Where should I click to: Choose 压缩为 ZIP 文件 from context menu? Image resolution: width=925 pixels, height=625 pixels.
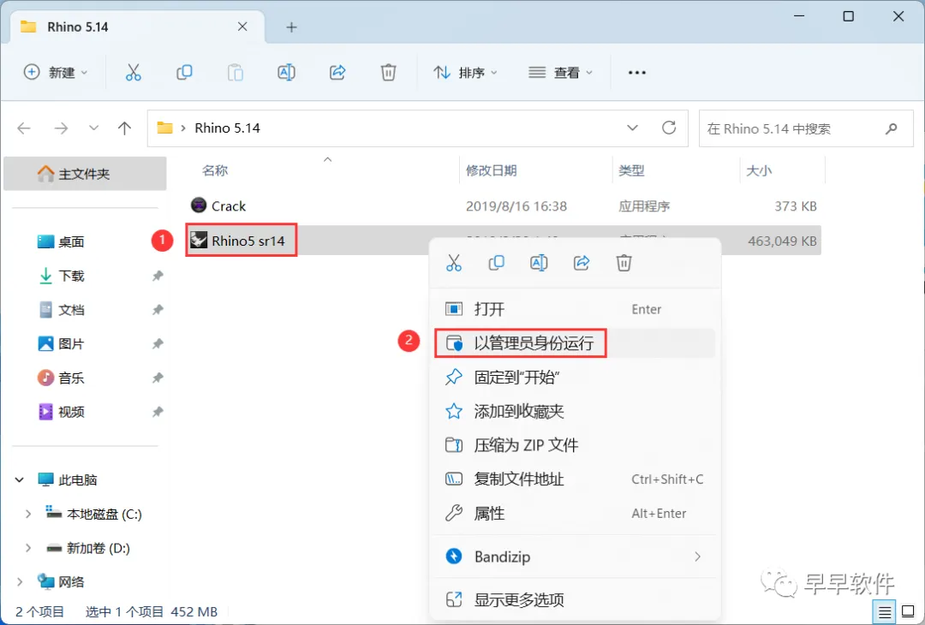pos(576,445)
